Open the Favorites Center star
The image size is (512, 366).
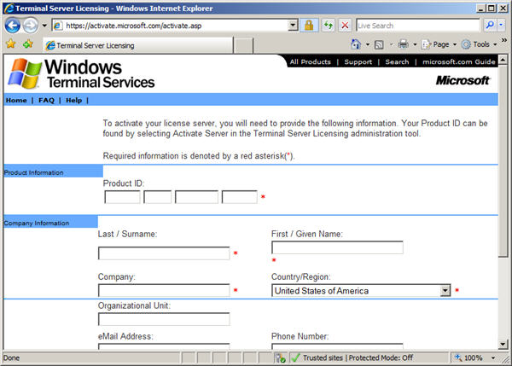tap(11, 44)
